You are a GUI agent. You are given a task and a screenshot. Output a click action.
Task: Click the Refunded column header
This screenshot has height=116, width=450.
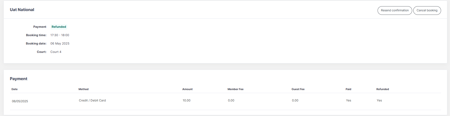(x=382, y=89)
